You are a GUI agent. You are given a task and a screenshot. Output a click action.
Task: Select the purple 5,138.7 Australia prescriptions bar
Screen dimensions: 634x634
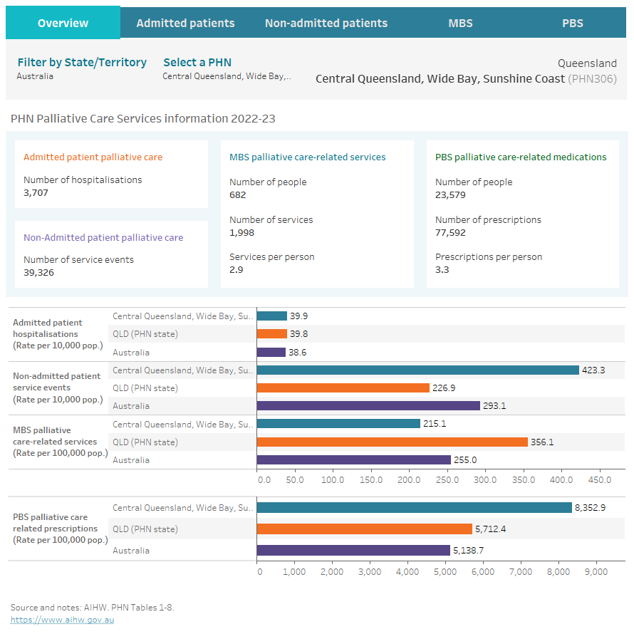[353, 550]
